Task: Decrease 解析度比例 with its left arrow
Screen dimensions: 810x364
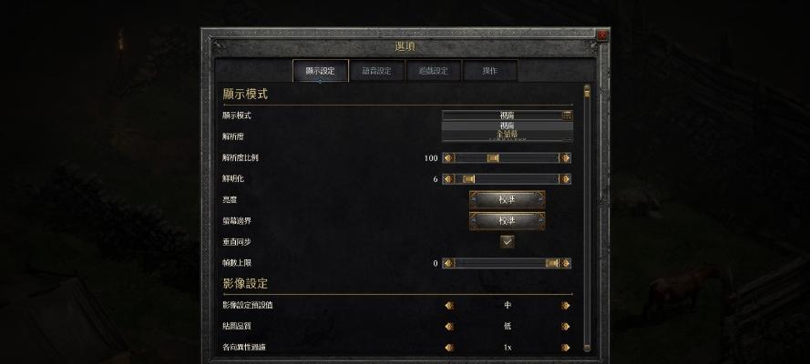Action: (x=448, y=158)
